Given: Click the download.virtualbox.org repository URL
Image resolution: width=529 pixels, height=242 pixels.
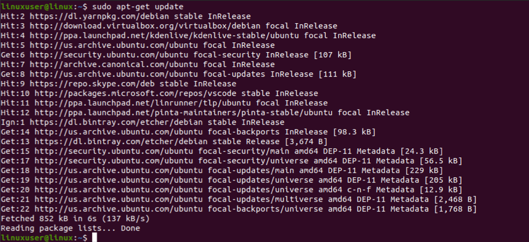Looking at the screenshot, I should 145,25.
